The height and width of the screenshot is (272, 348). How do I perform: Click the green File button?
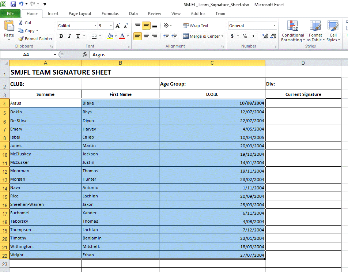point(10,14)
